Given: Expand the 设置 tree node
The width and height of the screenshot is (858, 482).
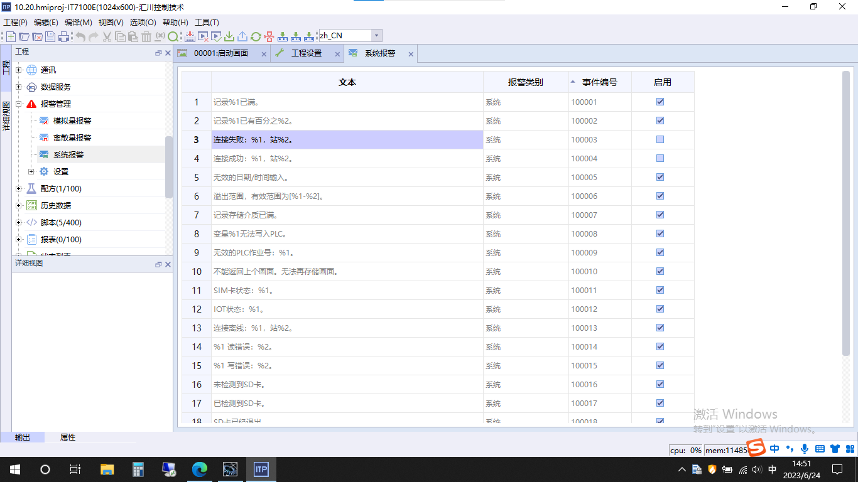Looking at the screenshot, I should tap(31, 171).
